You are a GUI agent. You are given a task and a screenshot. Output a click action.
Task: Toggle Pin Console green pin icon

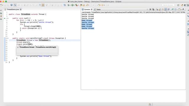(172, 9)
